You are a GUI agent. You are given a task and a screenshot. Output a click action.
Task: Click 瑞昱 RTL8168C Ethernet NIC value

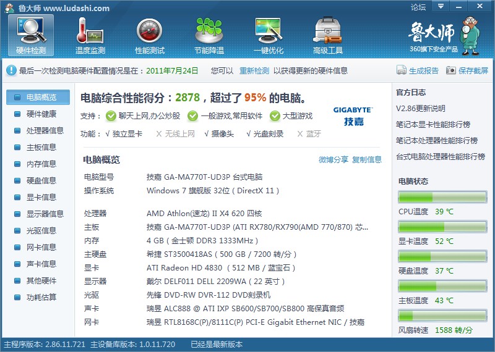256,322
